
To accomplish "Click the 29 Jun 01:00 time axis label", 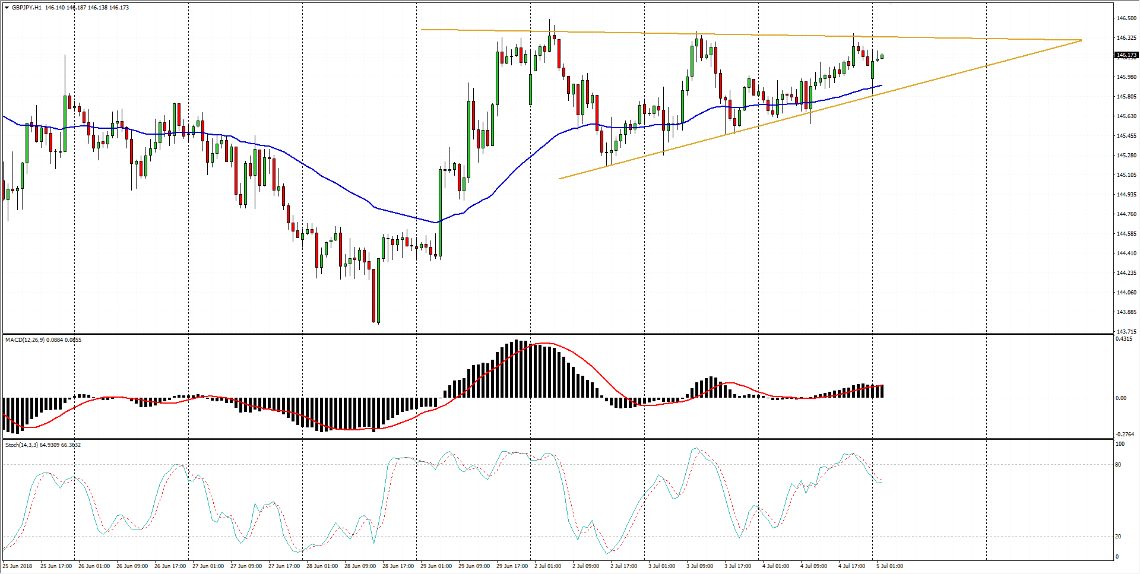I will tap(436, 566).
